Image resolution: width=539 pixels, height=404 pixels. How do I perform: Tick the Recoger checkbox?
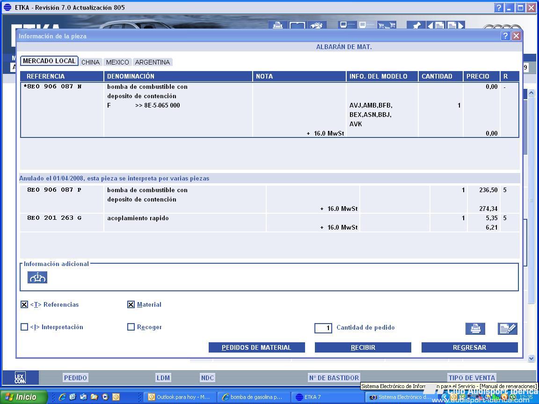coord(131,327)
